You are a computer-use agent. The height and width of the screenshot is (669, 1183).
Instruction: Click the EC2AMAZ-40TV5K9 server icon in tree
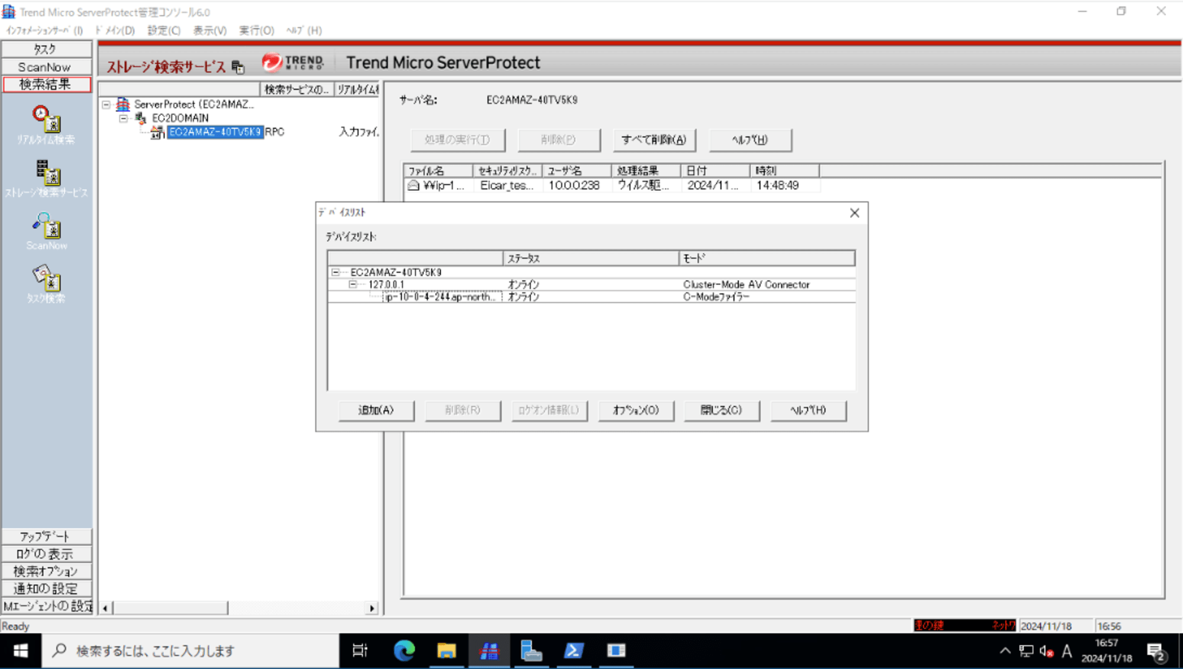[x=157, y=132]
